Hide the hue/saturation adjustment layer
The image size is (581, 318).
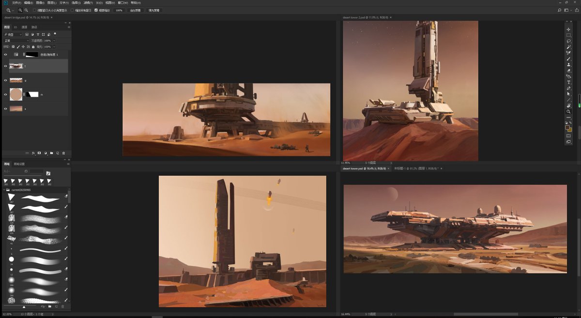point(6,55)
